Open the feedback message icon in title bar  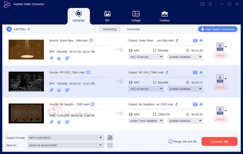coord(202,4)
